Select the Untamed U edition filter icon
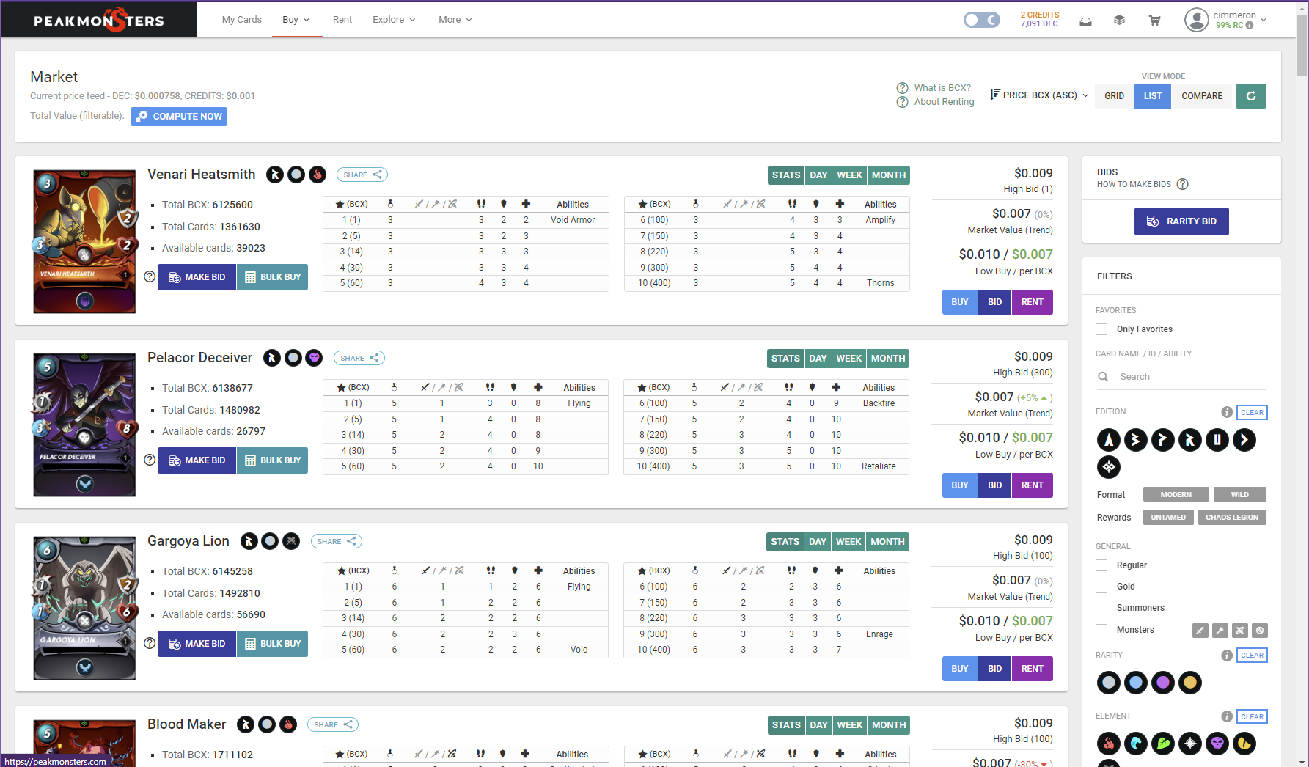 click(x=1217, y=440)
